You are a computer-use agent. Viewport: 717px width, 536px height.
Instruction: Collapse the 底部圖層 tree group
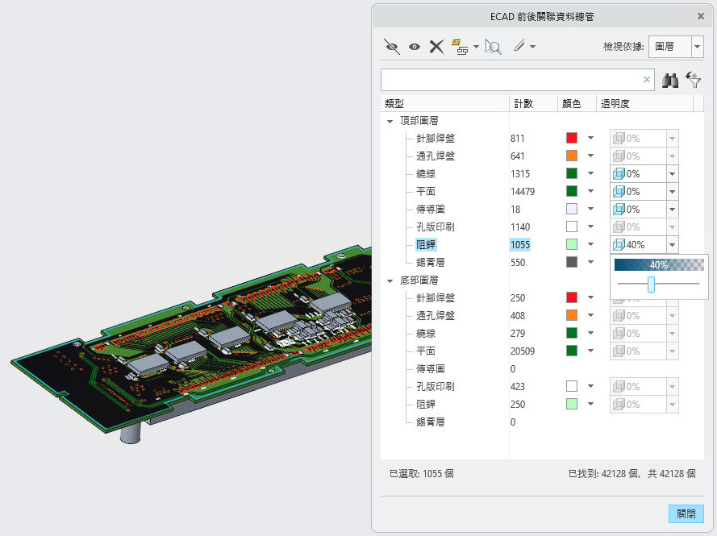coord(390,280)
